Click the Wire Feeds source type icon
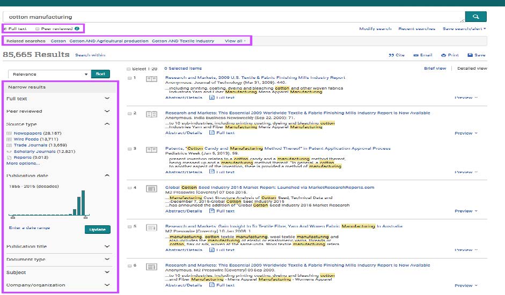This screenshot has width=505, height=295. pyautogui.click(x=9, y=139)
